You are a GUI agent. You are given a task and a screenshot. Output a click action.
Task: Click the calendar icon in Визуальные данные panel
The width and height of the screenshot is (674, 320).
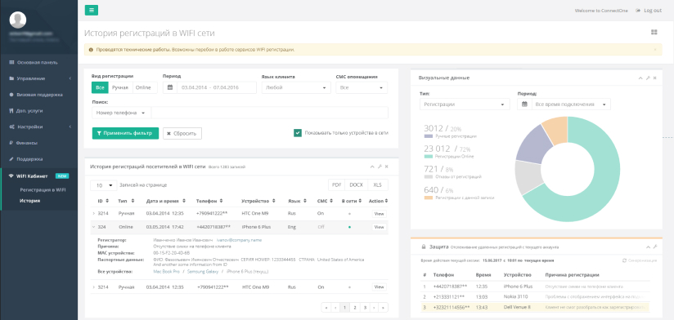pyautogui.click(x=524, y=104)
